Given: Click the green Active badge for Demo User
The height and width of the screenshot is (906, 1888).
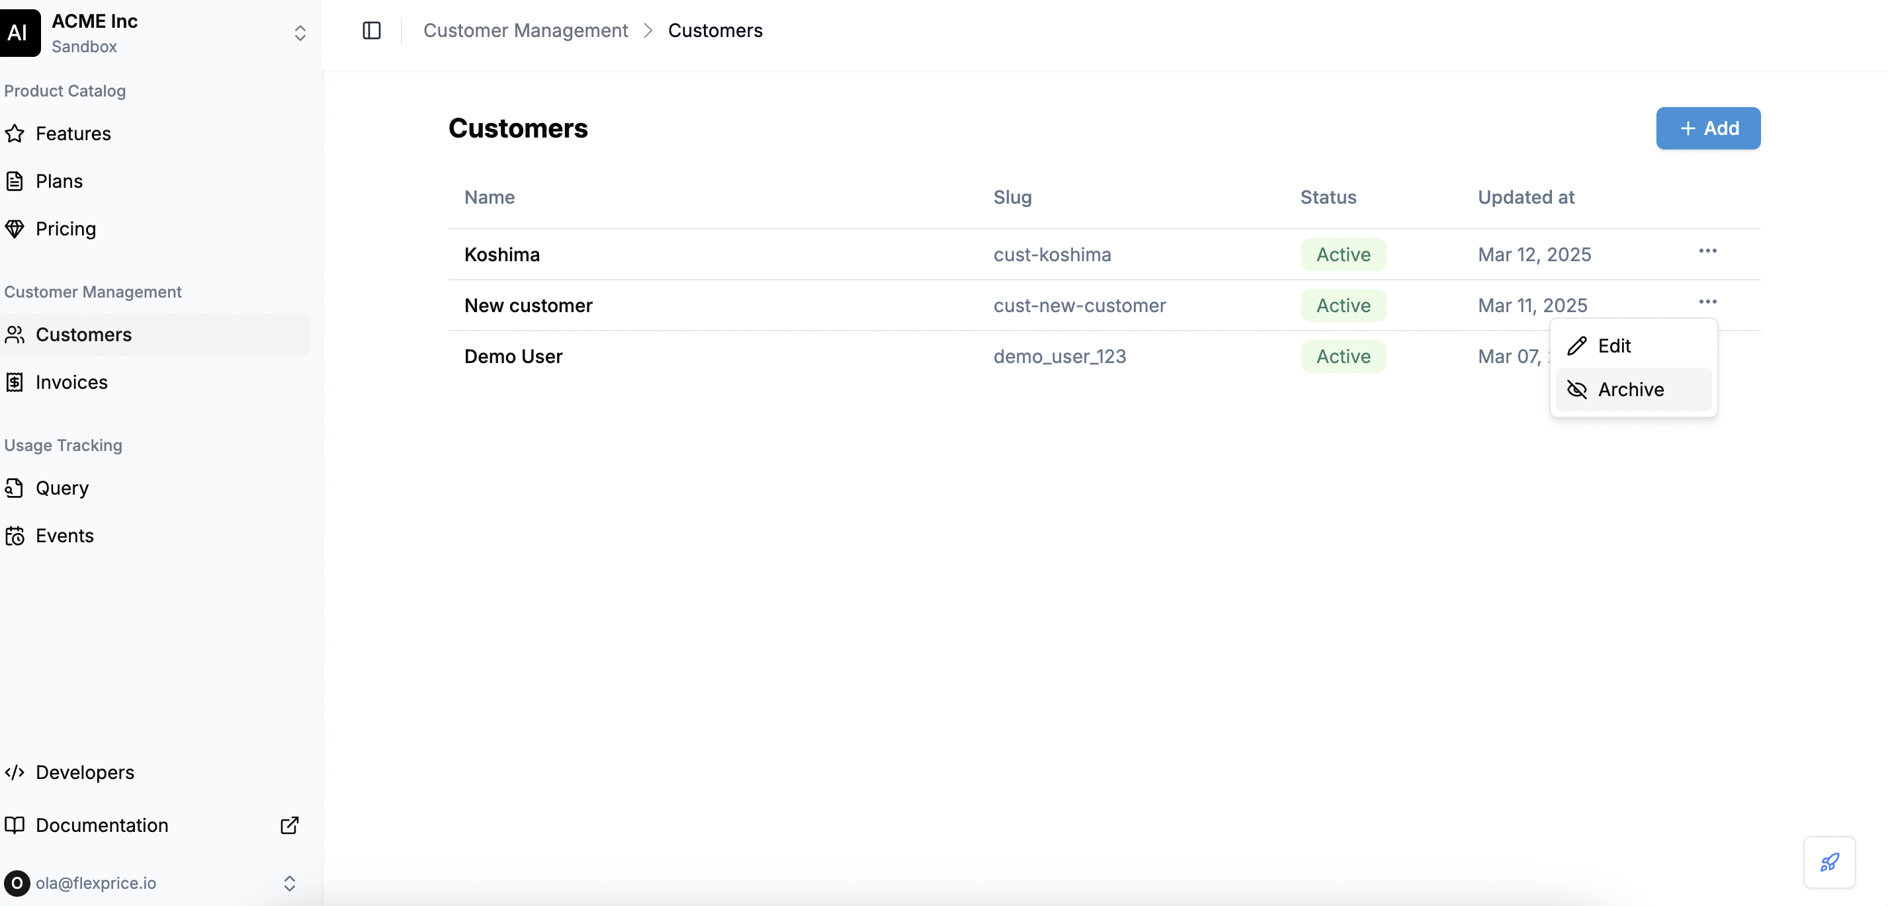Looking at the screenshot, I should pos(1343,356).
